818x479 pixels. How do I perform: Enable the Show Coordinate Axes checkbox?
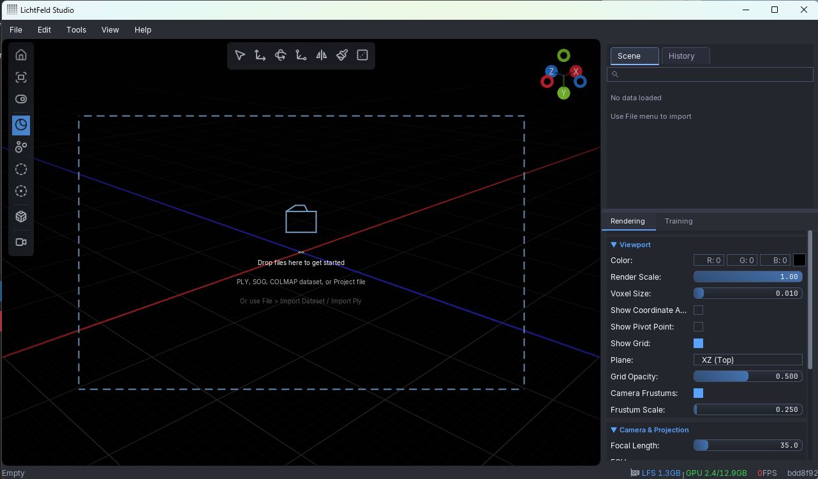[698, 310]
